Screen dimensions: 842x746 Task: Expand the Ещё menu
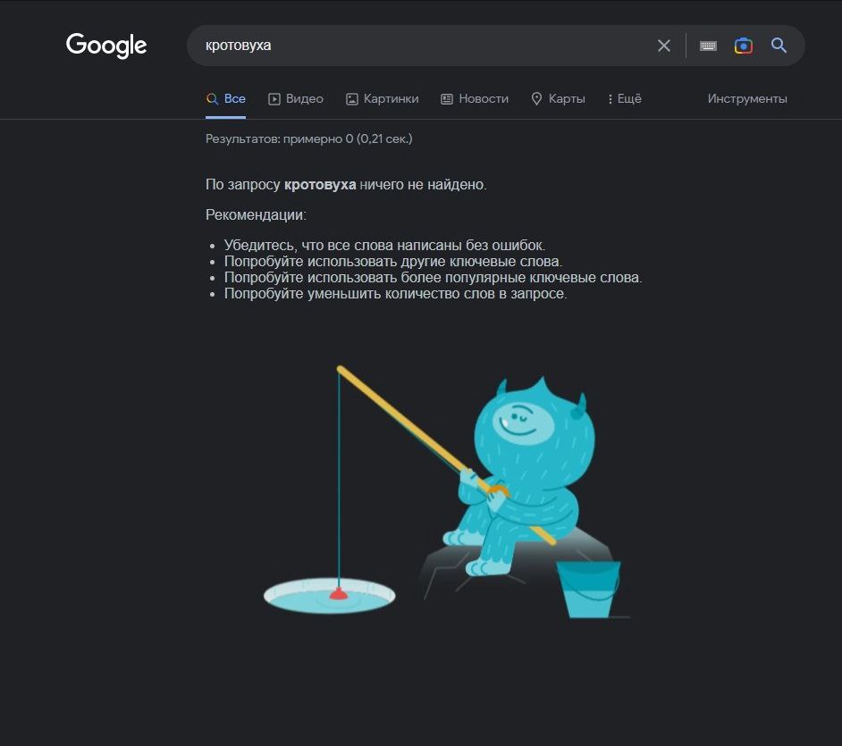(625, 99)
